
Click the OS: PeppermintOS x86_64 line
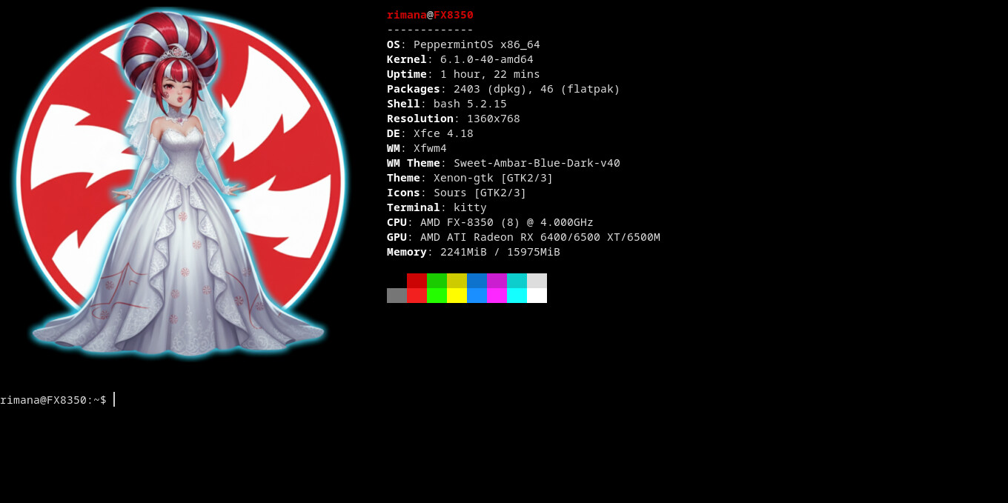(463, 44)
